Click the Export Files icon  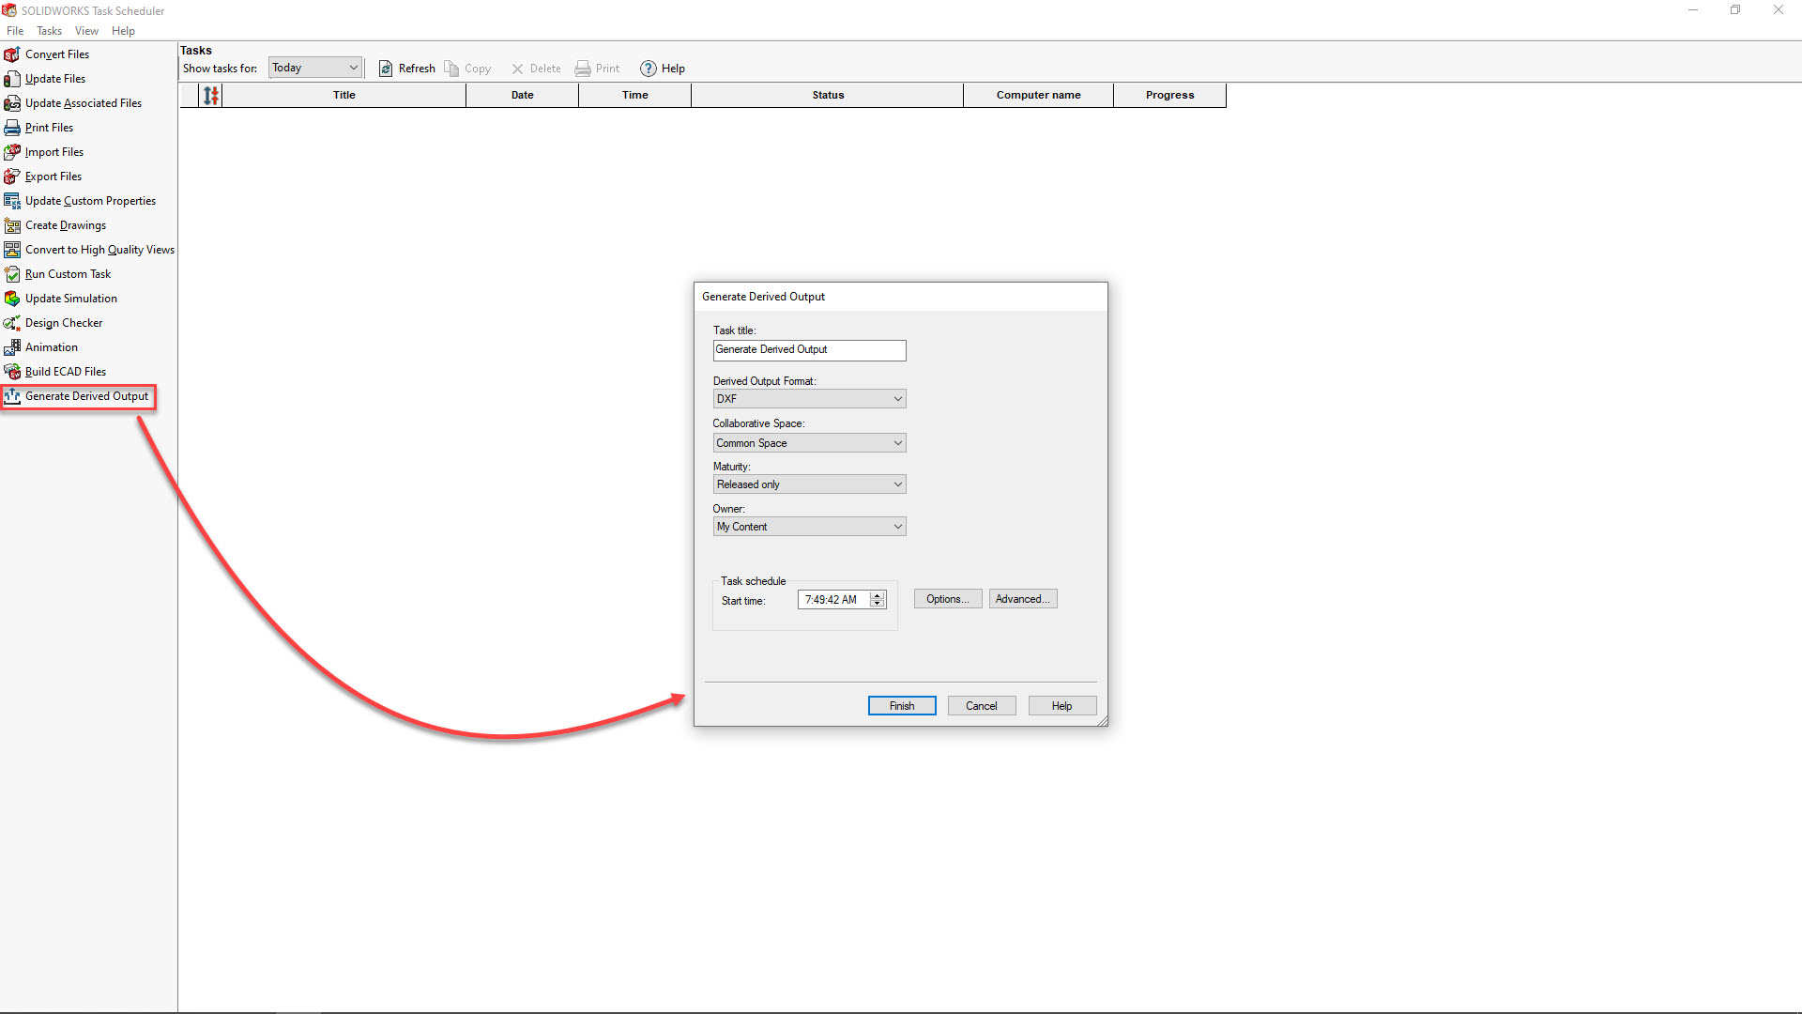tap(12, 176)
